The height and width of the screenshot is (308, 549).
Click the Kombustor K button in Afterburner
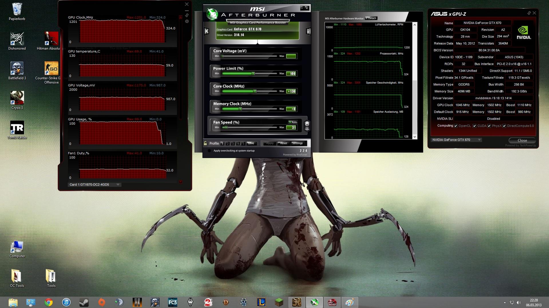point(207,31)
